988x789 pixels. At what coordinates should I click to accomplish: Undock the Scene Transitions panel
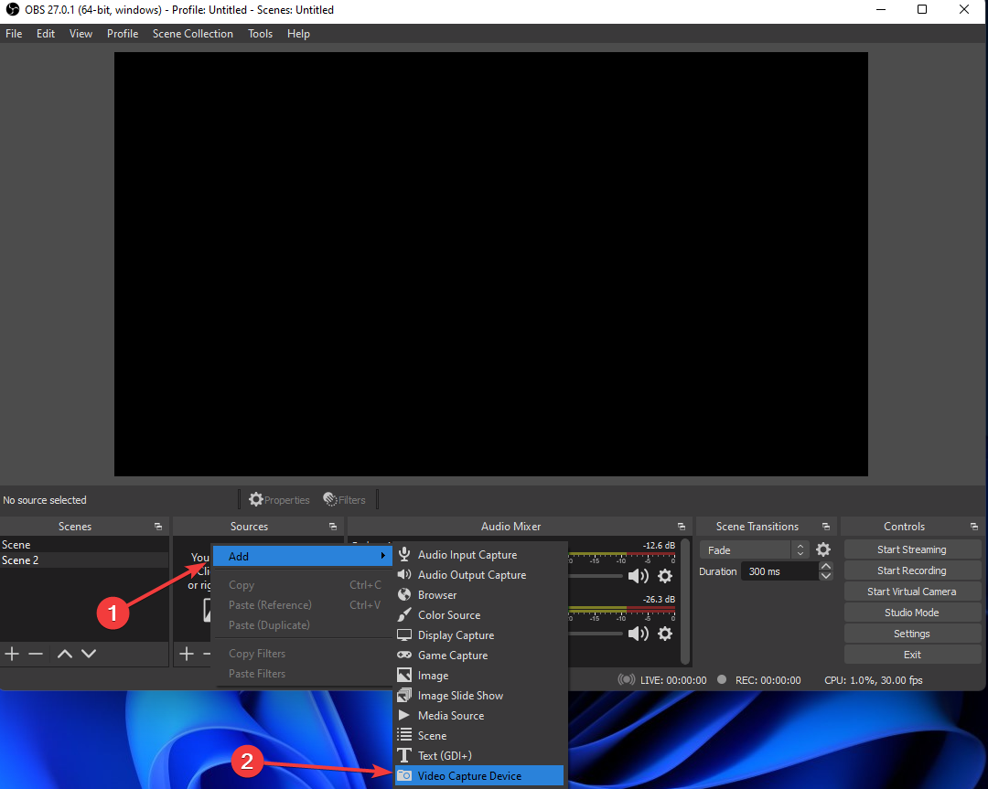(x=826, y=527)
